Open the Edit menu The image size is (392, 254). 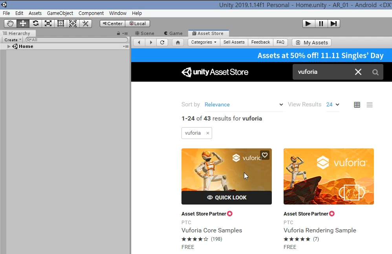pyautogui.click(x=19, y=13)
